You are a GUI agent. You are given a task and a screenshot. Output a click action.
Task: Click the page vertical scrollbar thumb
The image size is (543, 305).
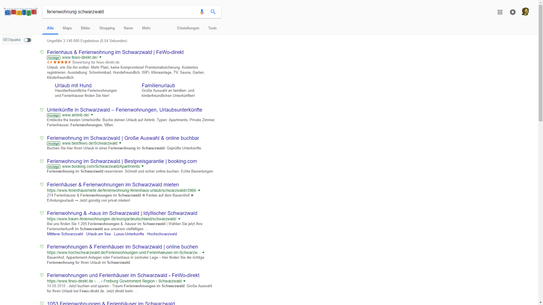coord(540,63)
